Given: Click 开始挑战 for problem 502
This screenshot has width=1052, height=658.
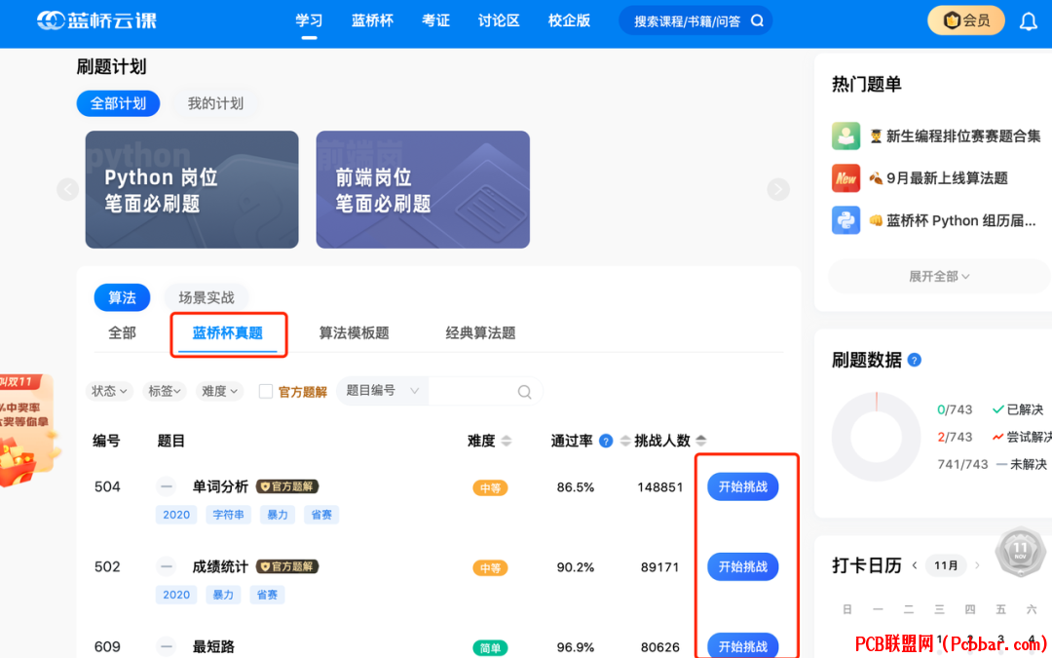Looking at the screenshot, I should click(x=742, y=566).
